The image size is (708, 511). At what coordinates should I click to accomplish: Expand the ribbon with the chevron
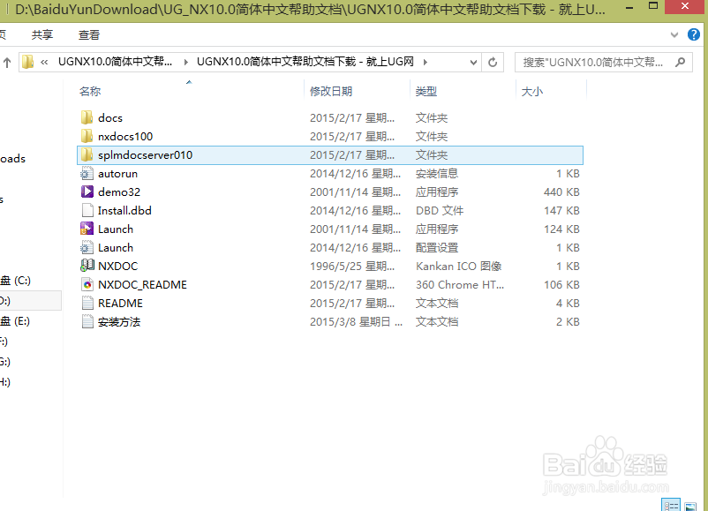click(x=674, y=34)
